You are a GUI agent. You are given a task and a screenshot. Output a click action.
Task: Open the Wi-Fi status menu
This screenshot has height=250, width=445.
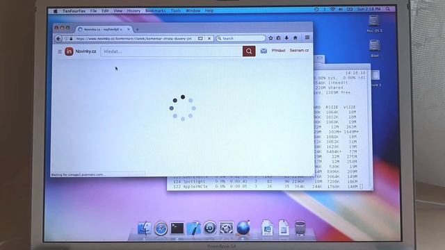point(332,9)
